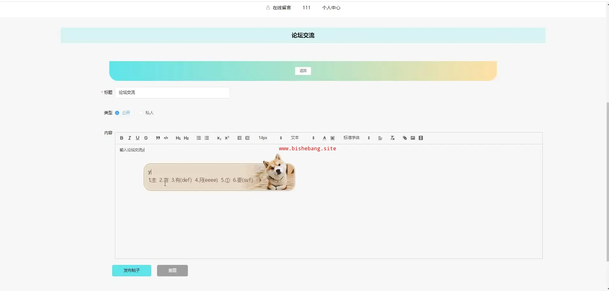Viewport: 609px width, 291px height.
Task: Open the text background color picker
Action: [x=333, y=138]
